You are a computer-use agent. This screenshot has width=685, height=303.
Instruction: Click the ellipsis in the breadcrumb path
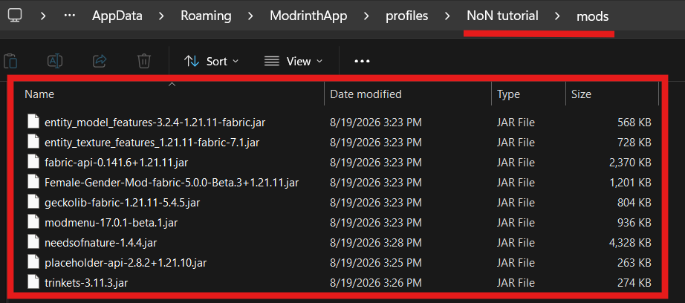tap(69, 16)
